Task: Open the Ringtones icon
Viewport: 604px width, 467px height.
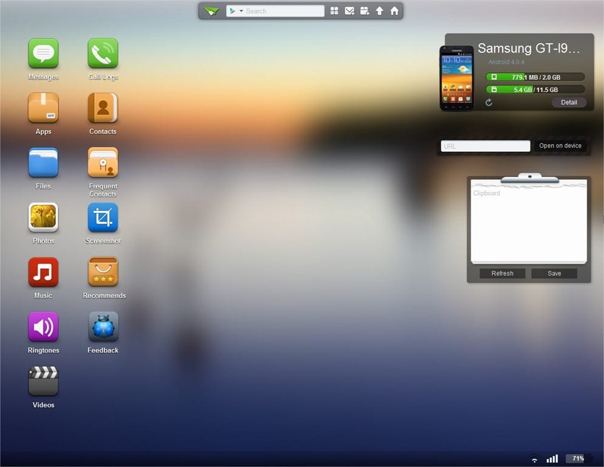Action: [x=43, y=327]
